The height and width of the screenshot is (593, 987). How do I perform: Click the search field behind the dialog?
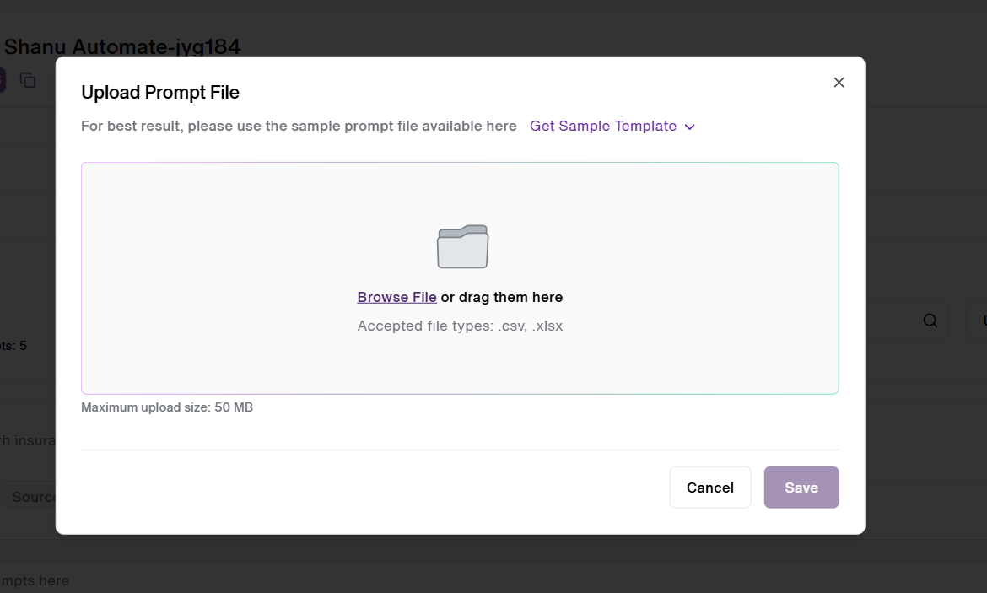(x=906, y=321)
